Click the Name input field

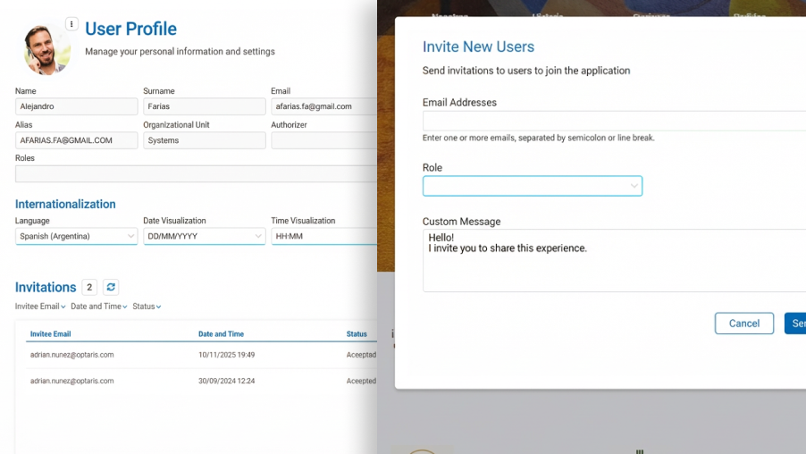click(x=76, y=106)
